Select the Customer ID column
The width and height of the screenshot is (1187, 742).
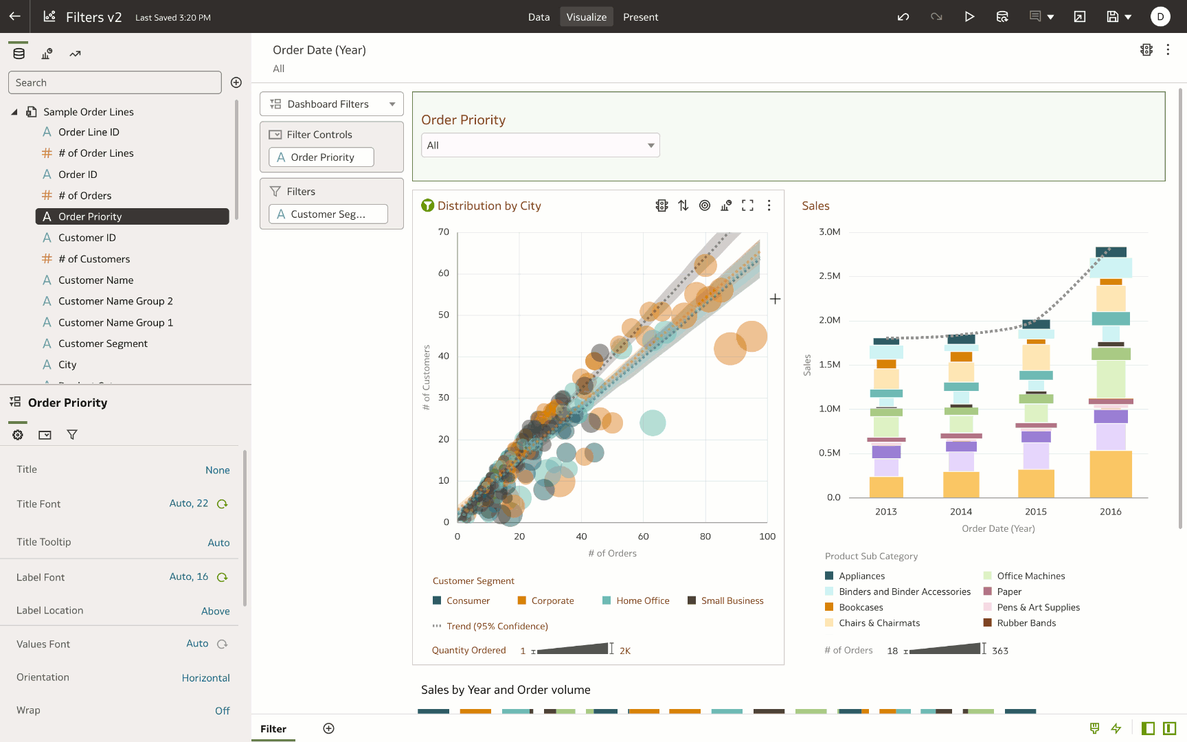click(x=87, y=238)
